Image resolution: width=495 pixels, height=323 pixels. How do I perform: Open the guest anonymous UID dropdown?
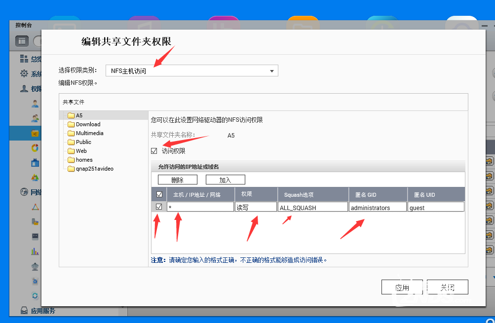pyautogui.click(x=436, y=207)
